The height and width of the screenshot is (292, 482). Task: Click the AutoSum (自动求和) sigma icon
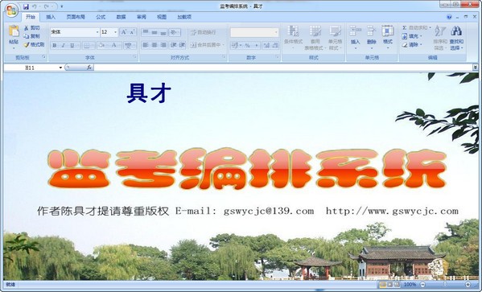click(405, 28)
